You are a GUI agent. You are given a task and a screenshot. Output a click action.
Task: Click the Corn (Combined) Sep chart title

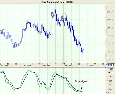pos(57,2)
